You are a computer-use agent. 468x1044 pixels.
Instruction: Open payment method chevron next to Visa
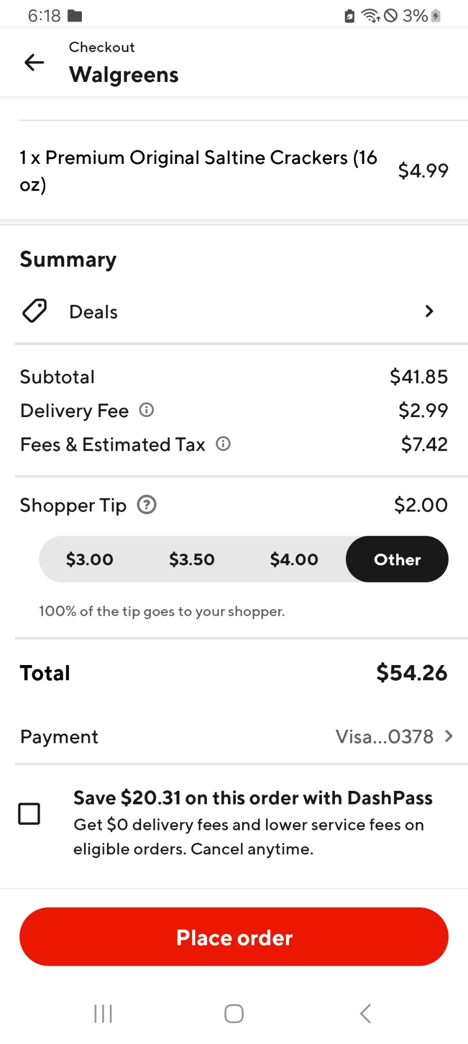click(449, 737)
